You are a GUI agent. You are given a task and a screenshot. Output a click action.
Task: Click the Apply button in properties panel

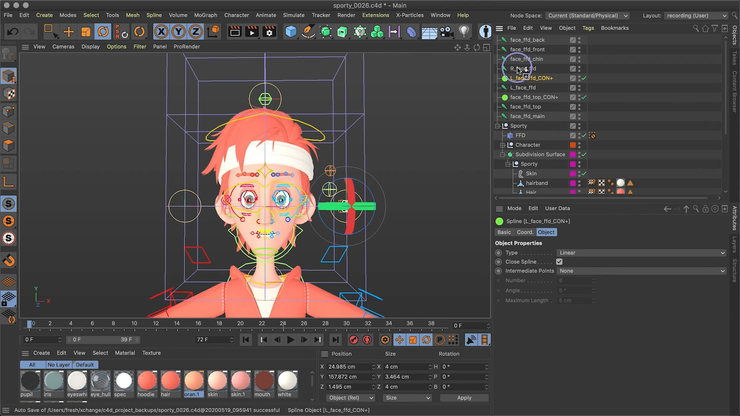coord(464,398)
